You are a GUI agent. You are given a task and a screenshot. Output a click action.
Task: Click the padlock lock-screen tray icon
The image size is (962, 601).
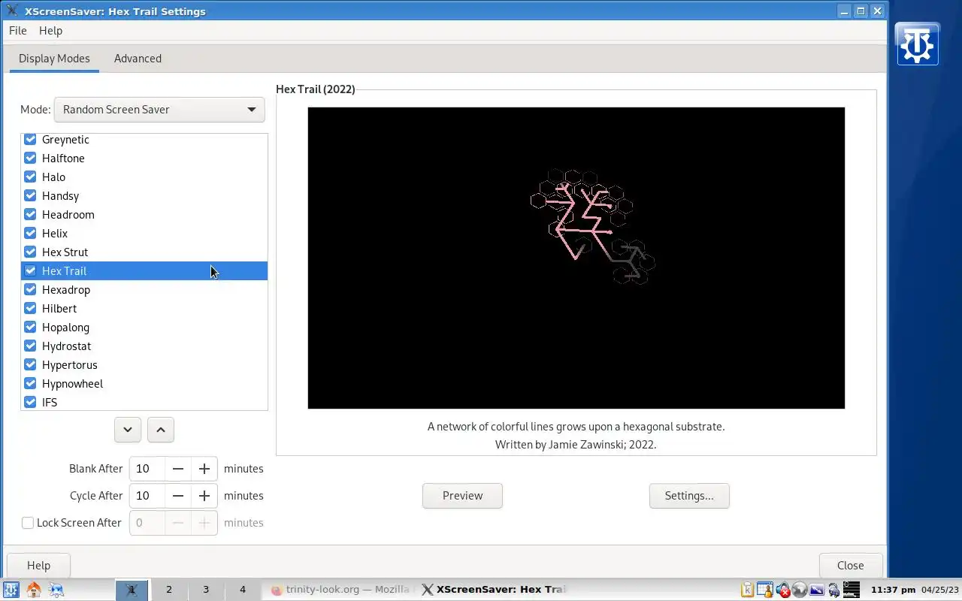click(833, 590)
